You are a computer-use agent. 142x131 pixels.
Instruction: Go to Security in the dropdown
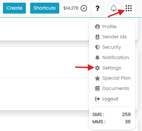pyautogui.click(x=112, y=47)
